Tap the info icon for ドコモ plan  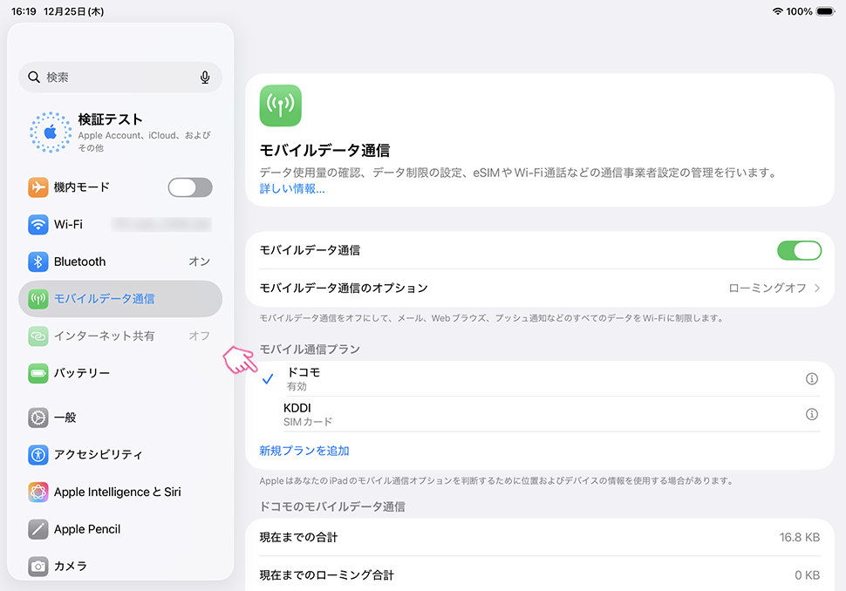pos(811,378)
